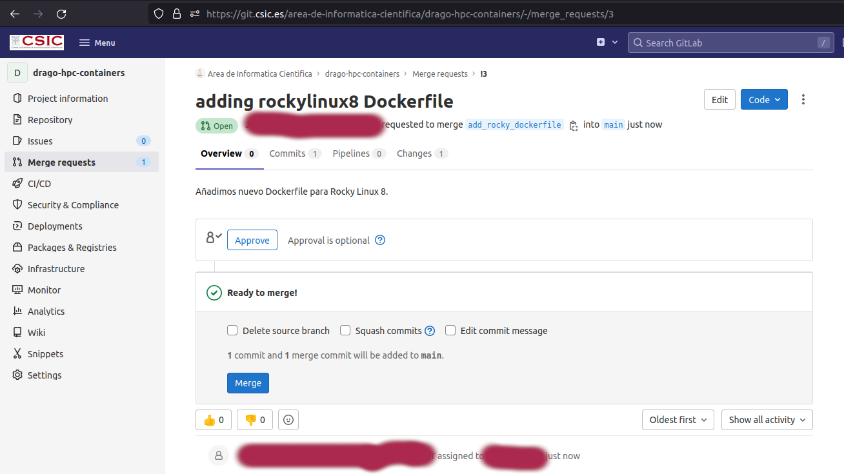
Task: Expand the Code dropdown button
Action: coord(764,99)
